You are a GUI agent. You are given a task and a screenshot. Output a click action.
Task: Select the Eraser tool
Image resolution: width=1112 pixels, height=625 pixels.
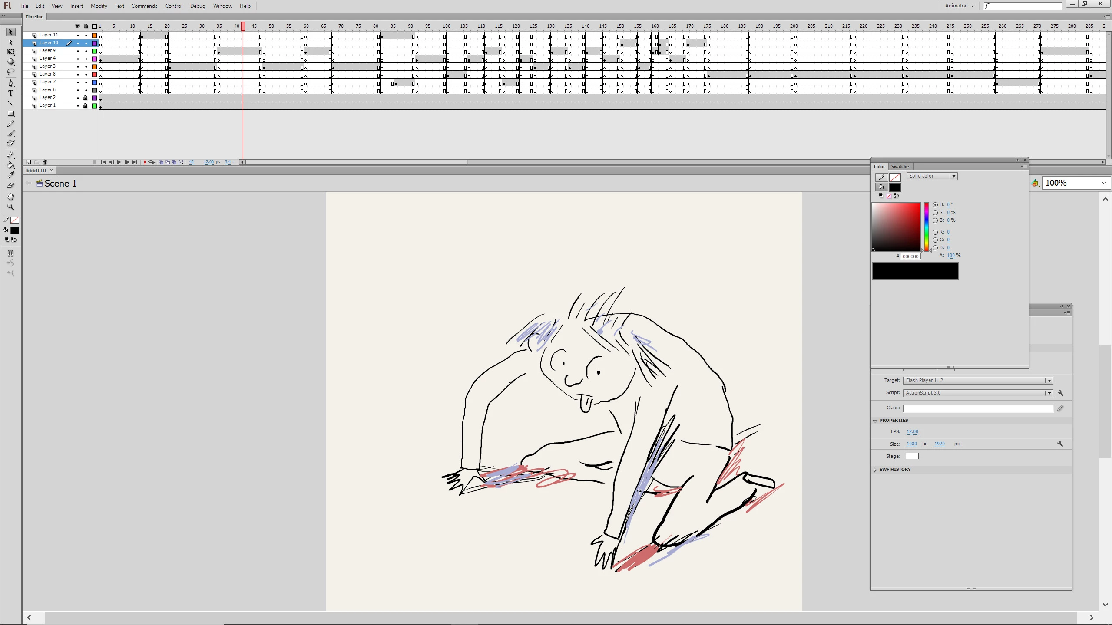(11, 185)
